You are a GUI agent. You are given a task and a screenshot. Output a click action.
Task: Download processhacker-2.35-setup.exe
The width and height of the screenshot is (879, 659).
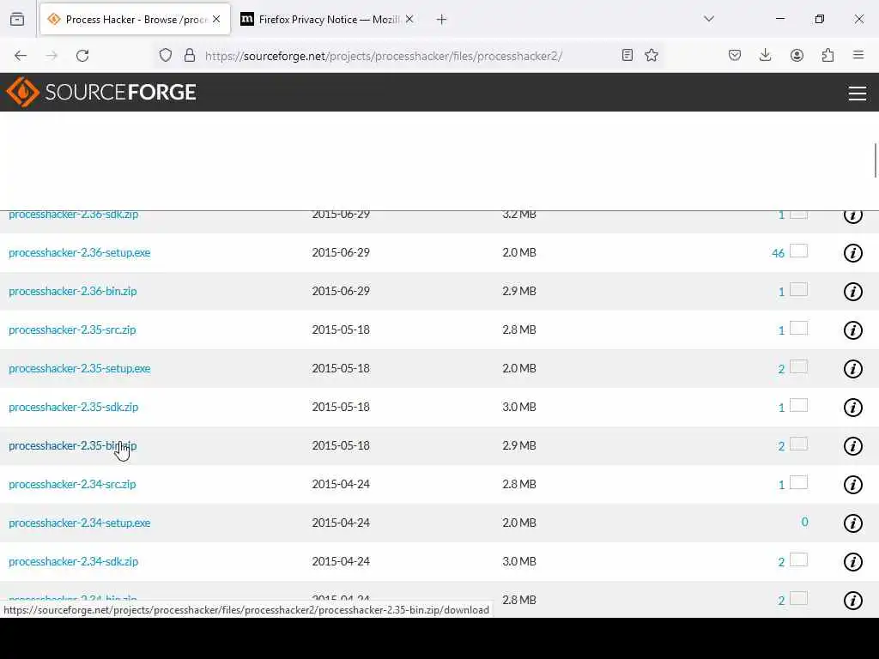(x=80, y=369)
